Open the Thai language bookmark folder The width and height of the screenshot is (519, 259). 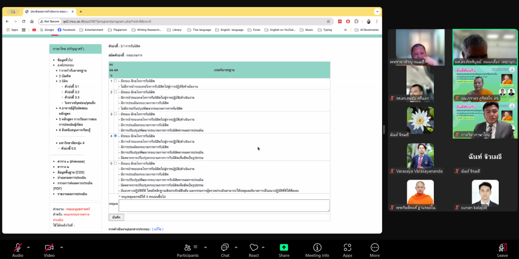point(199,30)
